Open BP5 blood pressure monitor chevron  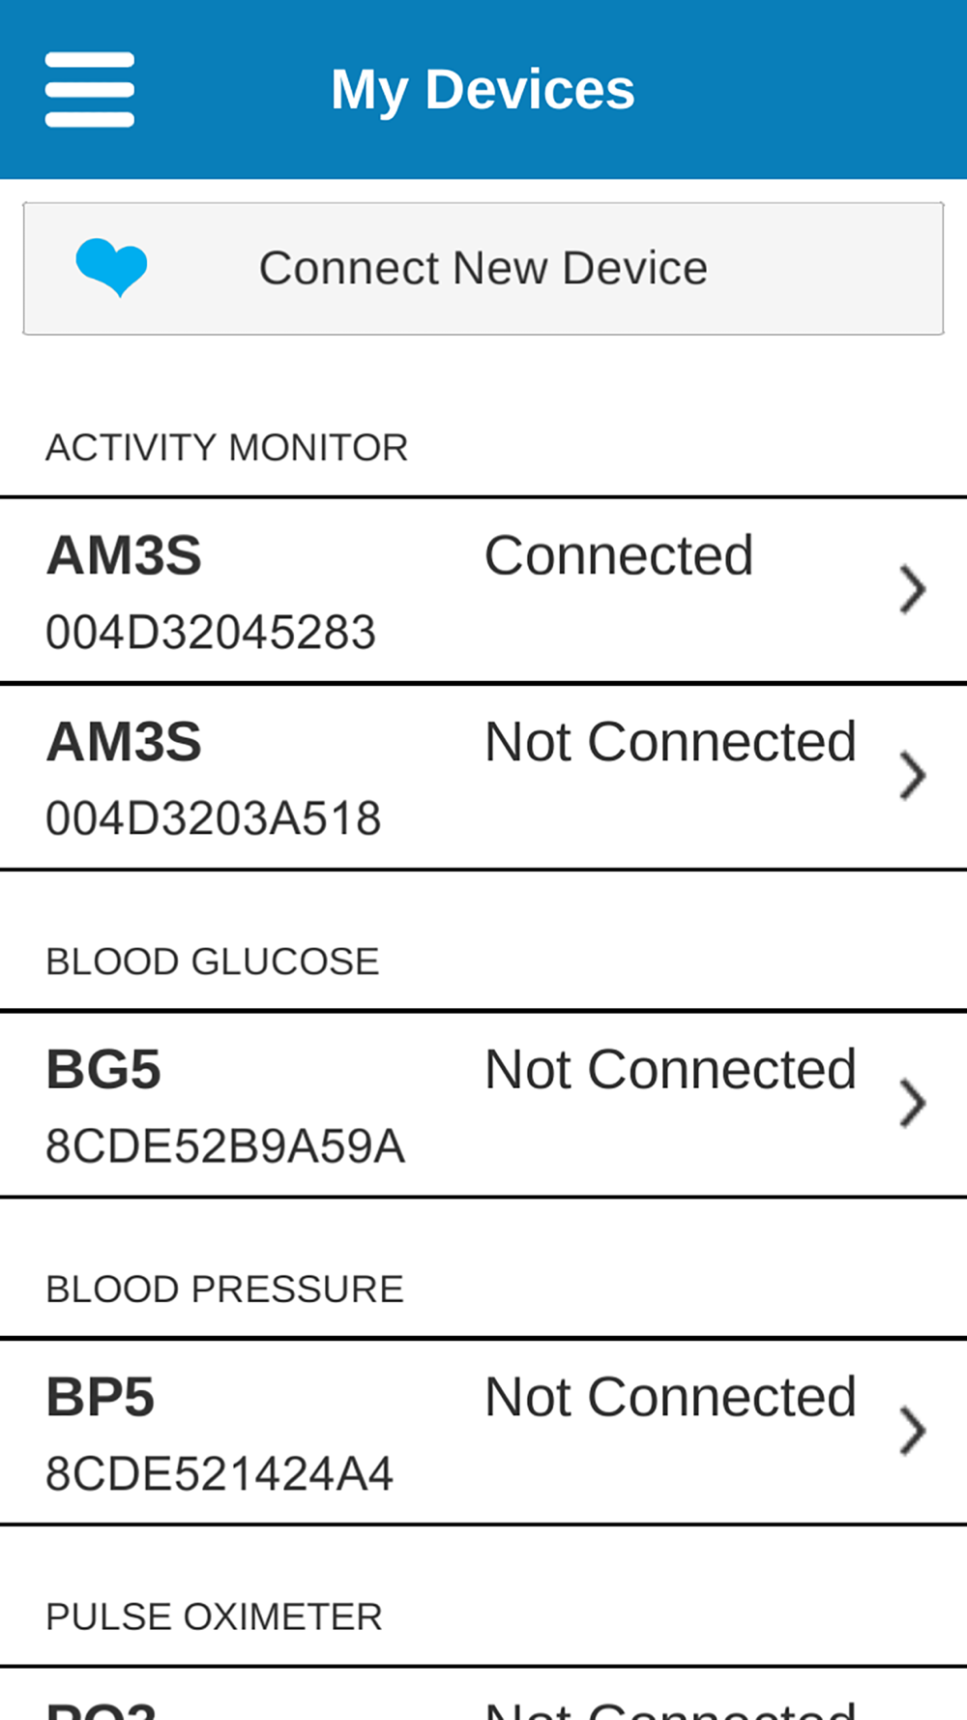click(x=912, y=1432)
